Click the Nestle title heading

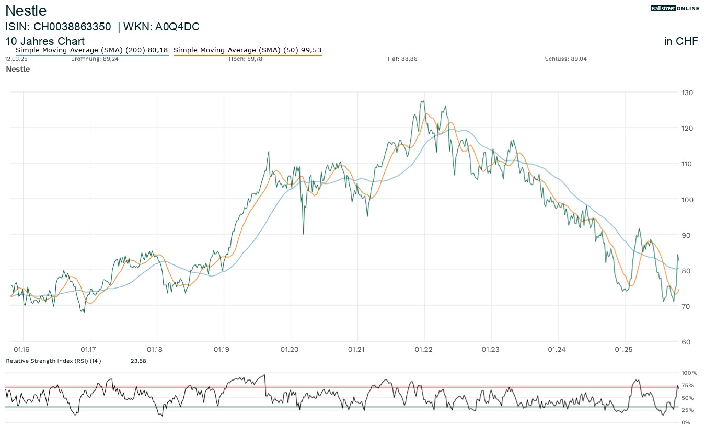[x=26, y=10]
